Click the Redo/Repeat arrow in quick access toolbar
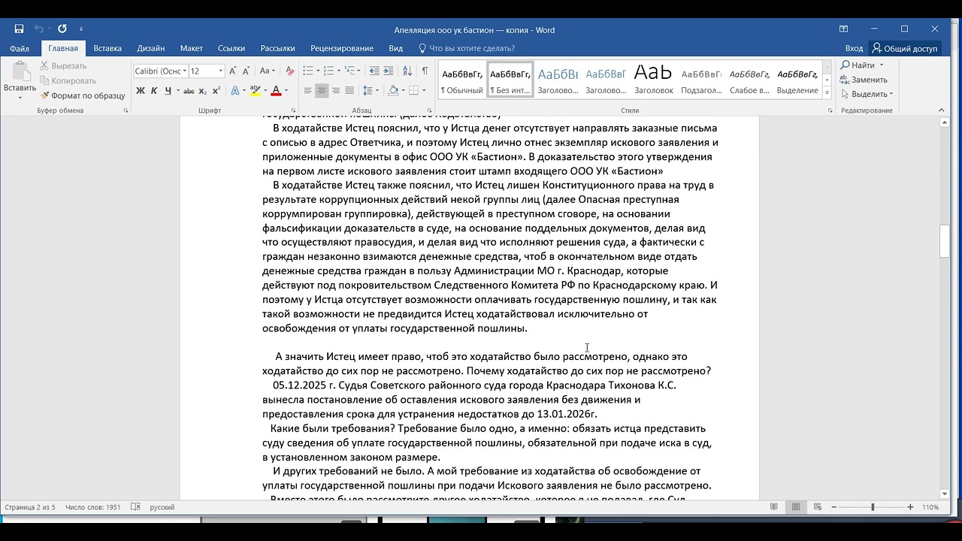This screenshot has height=541, width=962. click(62, 29)
